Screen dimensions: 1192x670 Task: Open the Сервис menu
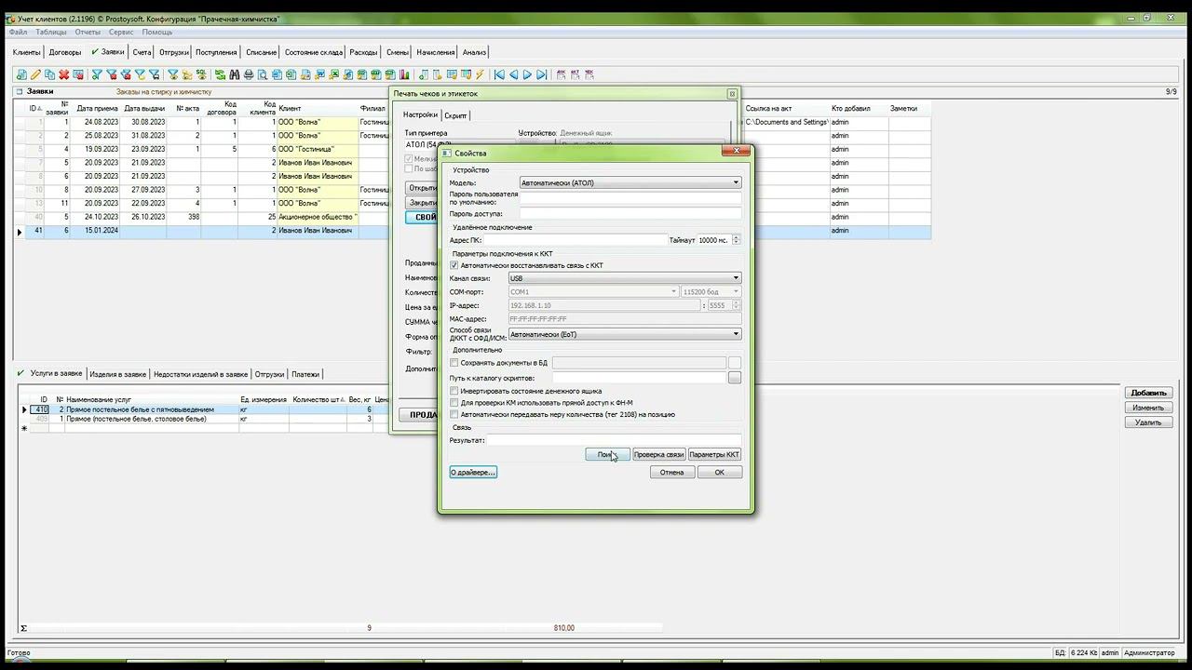tap(121, 33)
